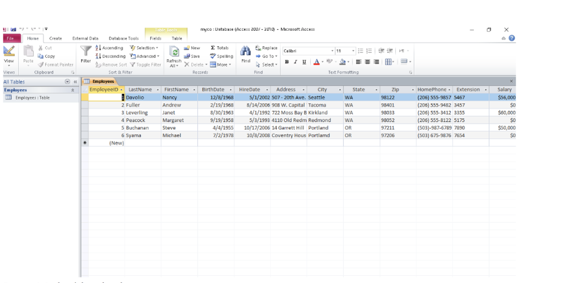Screen dimensions: 563x283
Task: Click the numbered list icon
Action: coord(369,51)
